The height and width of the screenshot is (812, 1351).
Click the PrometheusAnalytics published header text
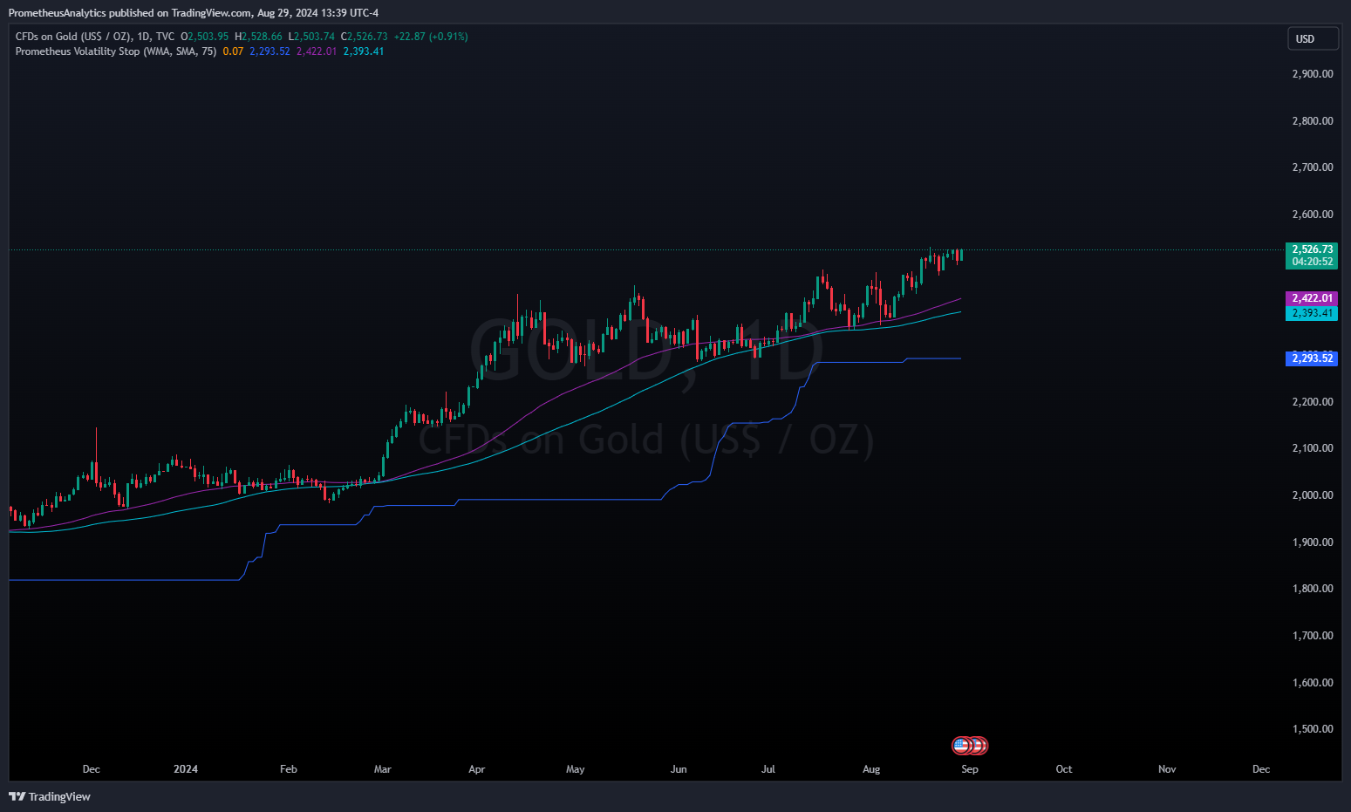pyautogui.click(x=194, y=13)
